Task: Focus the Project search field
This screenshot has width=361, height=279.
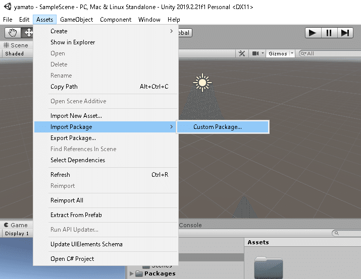Action: point(346,233)
